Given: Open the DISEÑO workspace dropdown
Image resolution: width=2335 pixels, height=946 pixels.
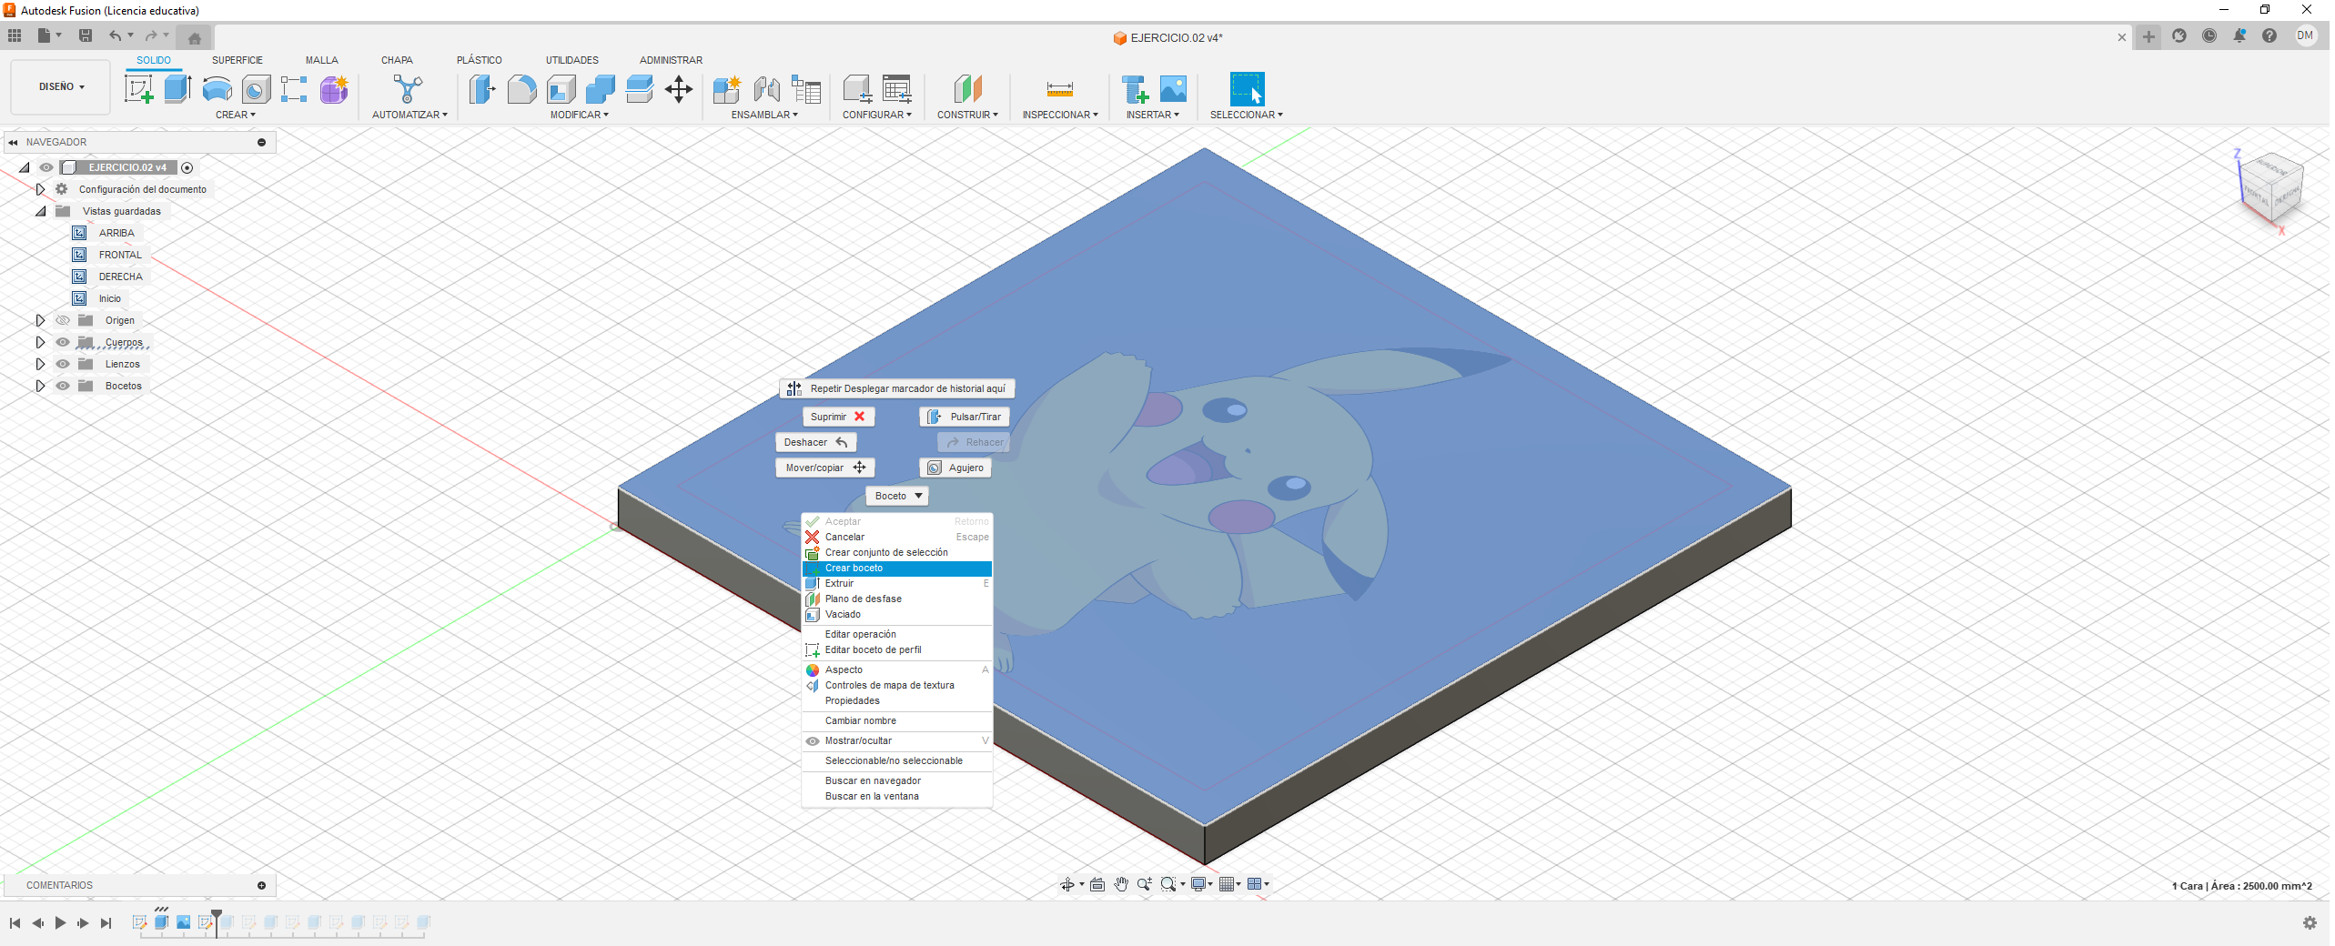Looking at the screenshot, I should [x=61, y=87].
